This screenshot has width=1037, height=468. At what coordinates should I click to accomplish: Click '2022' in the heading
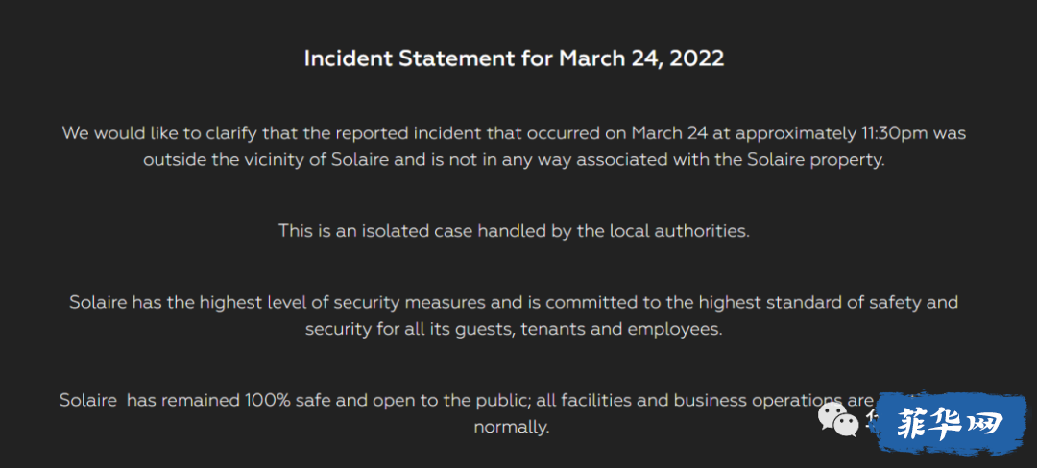[696, 58]
